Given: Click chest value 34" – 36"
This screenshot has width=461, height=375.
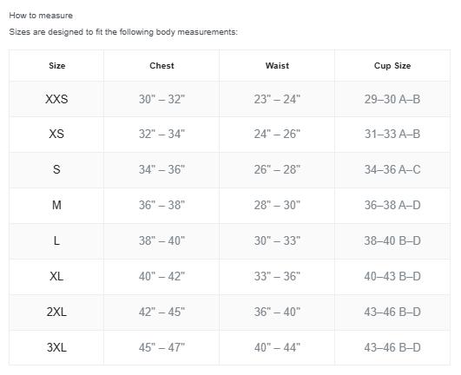Looking at the screenshot, I should click(x=161, y=169).
